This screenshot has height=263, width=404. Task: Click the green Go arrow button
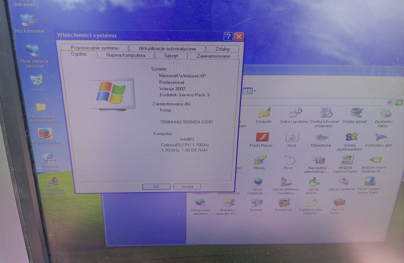tap(399, 103)
